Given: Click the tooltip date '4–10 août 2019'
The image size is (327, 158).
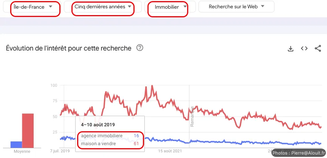Looking at the screenshot, I should pyautogui.click(x=98, y=125).
